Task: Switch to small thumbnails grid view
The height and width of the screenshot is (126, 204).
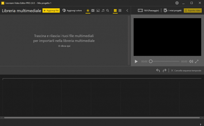Action: (120, 11)
